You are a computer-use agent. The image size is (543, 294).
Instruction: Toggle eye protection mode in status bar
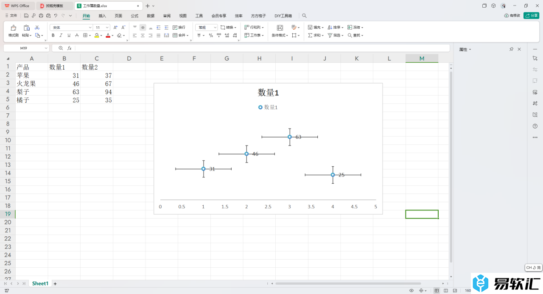click(x=411, y=291)
